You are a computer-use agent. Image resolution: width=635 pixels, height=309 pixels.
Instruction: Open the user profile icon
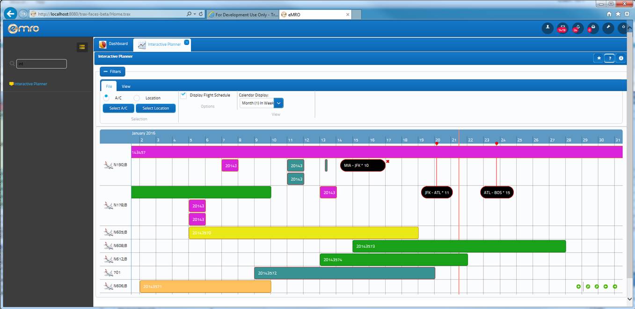(547, 28)
